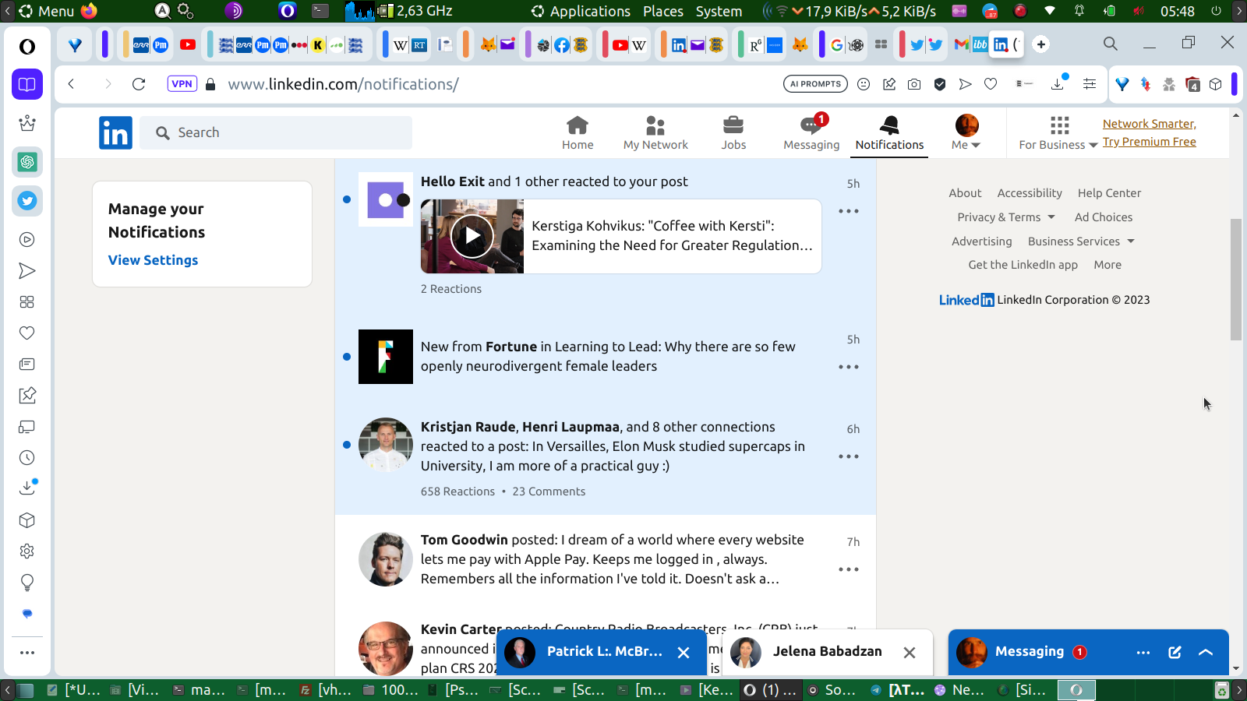Launch Firefox from the top panel

tap(90, 11)
